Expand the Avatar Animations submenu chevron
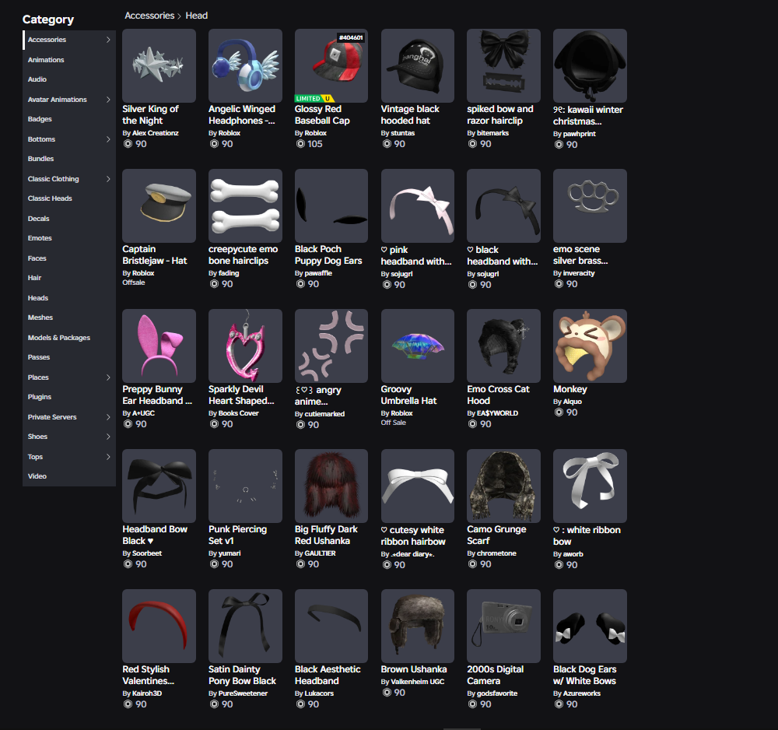Image resolution: width=778 pixels, height=730 pixels. (x=108, y=100)
